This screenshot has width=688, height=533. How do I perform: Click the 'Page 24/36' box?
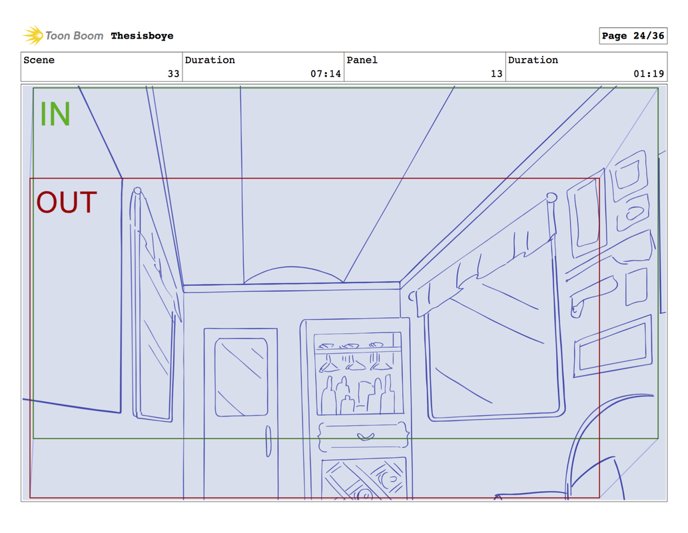(633, 35)
